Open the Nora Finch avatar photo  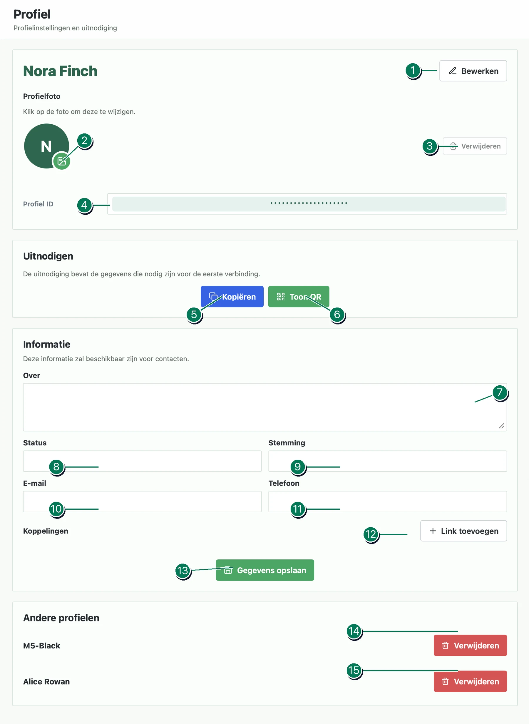coord(46,146)
